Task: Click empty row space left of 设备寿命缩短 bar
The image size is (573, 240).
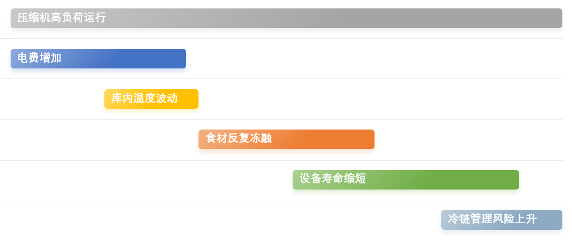Action: pos(146,180)
